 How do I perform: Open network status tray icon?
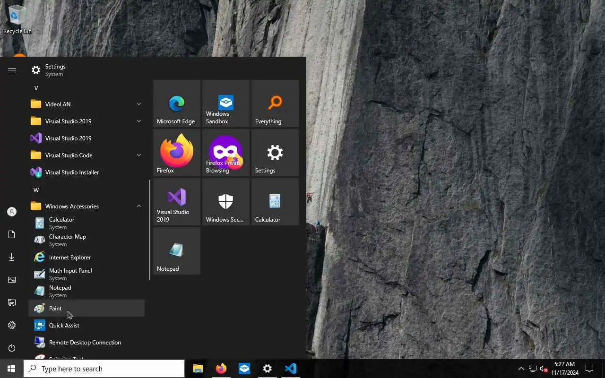533,369
